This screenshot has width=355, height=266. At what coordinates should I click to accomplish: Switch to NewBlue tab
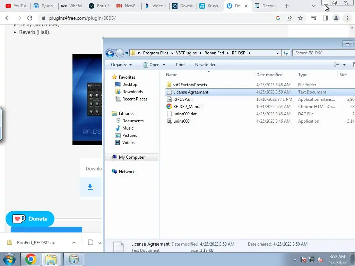[127, 6]
